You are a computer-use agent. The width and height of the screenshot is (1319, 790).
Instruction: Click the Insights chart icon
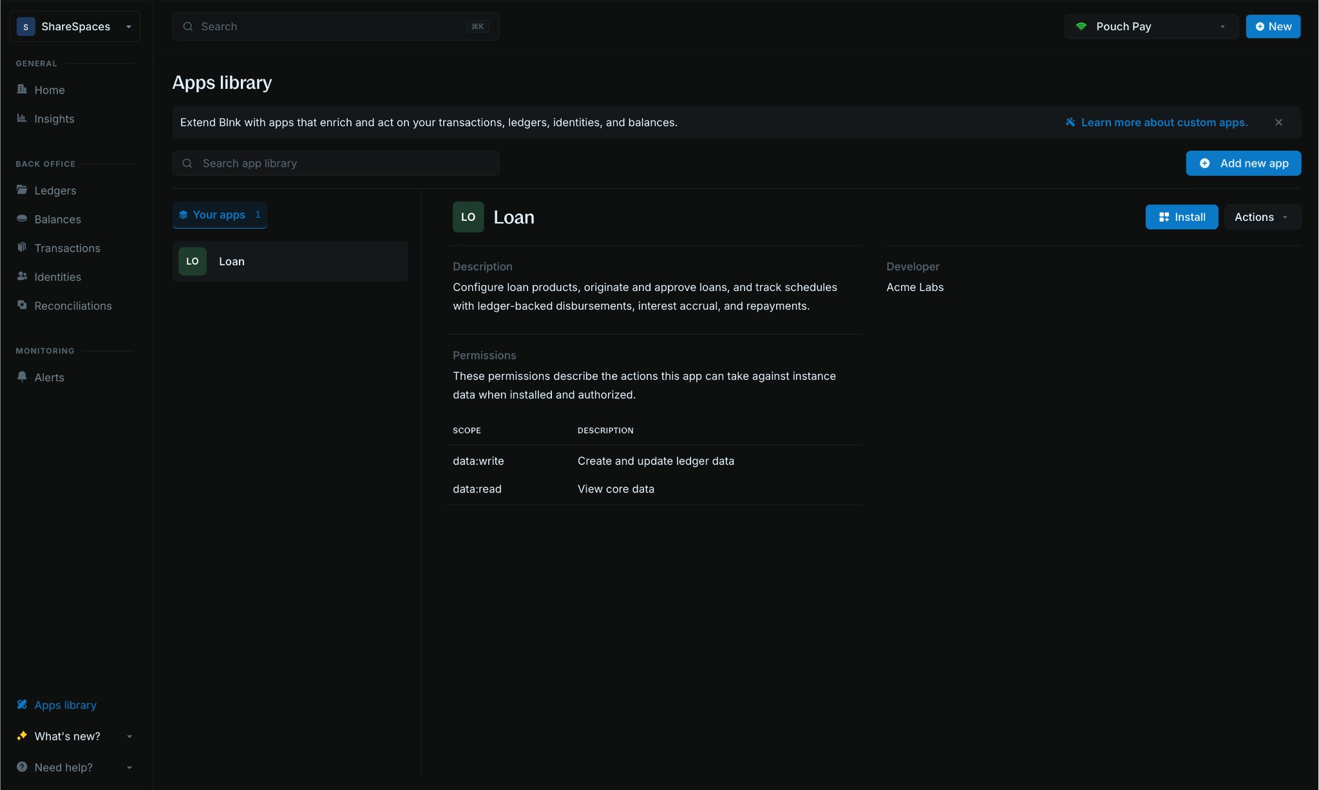pos(22,118)
